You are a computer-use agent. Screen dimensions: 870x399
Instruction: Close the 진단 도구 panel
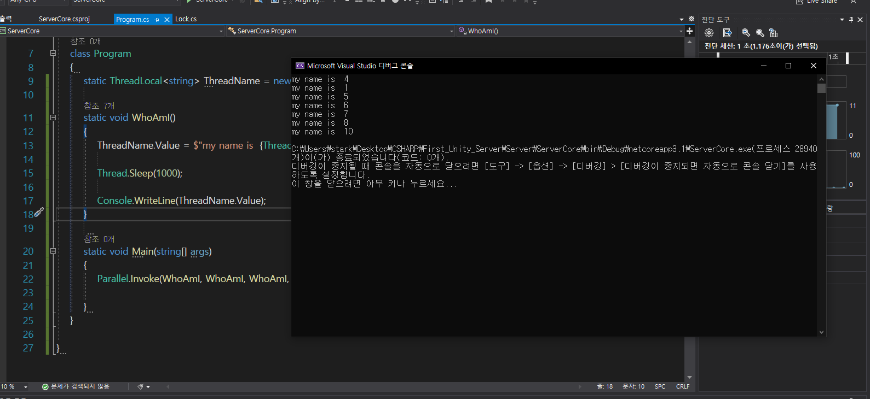(x=860, y=20)
